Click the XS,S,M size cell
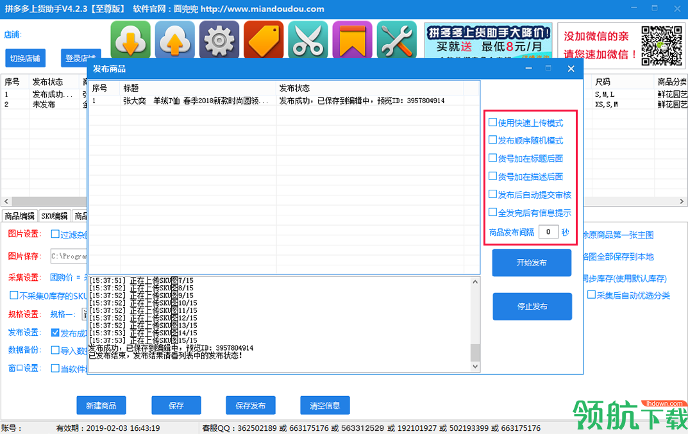 (607, 104)
